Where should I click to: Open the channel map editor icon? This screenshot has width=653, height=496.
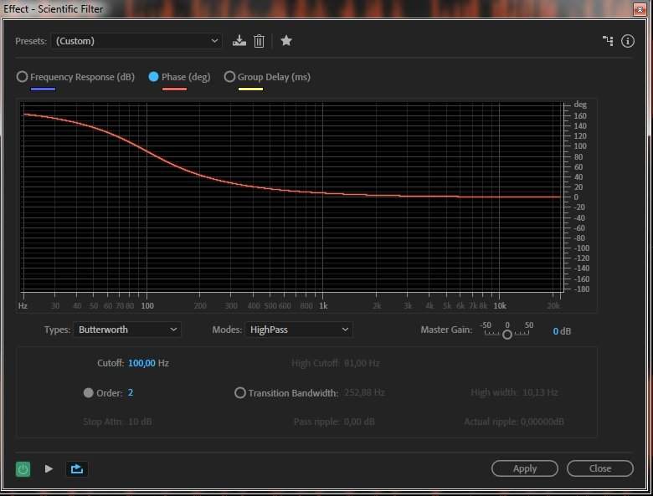pyautogui.click(x=608, y=41)
